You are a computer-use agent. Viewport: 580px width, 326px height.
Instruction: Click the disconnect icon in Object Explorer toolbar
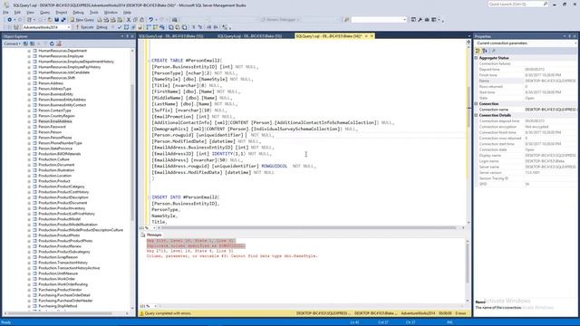coord(33,43)
